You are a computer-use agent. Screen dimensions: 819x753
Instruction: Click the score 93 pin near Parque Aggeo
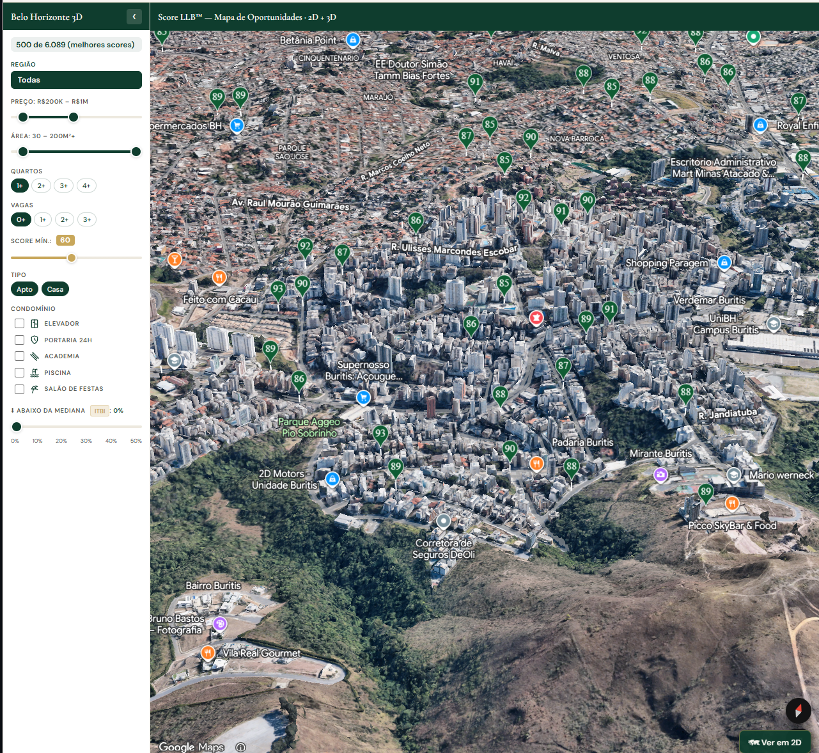(x=380, y=434)
